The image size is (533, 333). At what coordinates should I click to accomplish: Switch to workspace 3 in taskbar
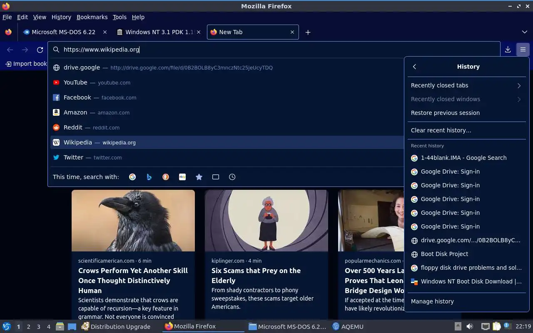click(x=38, y=327)
